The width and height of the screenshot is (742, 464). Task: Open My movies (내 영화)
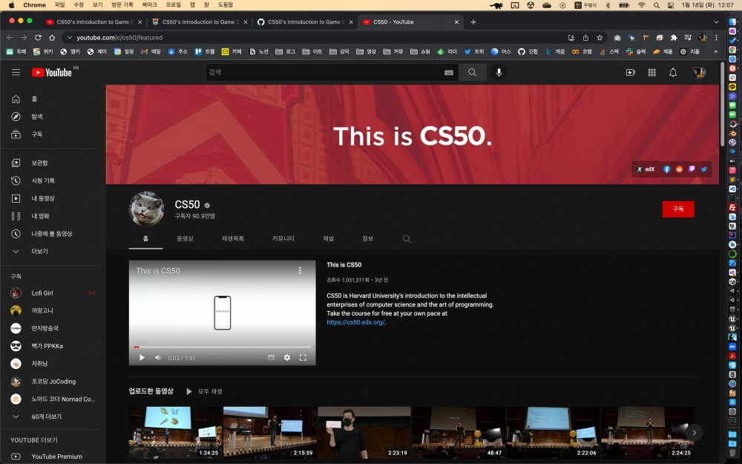53,216
